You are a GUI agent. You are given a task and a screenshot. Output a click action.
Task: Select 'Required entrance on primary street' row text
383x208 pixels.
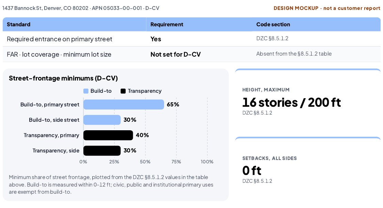pos(59,39)
